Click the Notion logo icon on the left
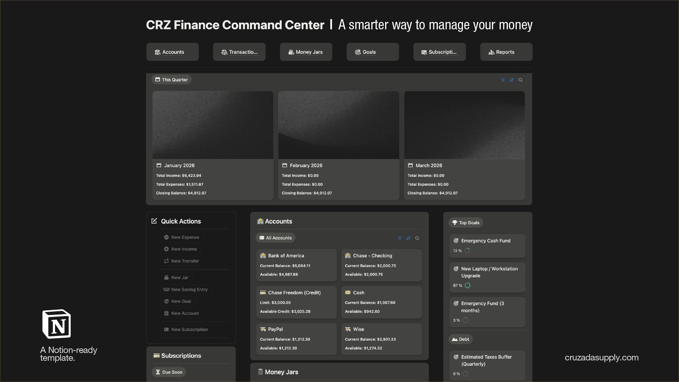Image resolution: width=679 pixels, height=382 pixels. (56, 324)
